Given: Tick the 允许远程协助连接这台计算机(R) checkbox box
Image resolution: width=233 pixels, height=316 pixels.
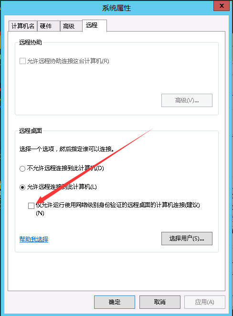Looking at the screenshot, I should tap(22, 61).
